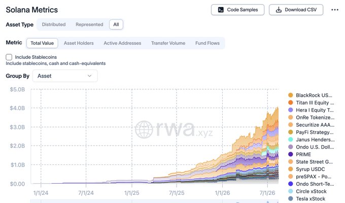Switch metric to Transfer Volume

click(x=168, y=43)
